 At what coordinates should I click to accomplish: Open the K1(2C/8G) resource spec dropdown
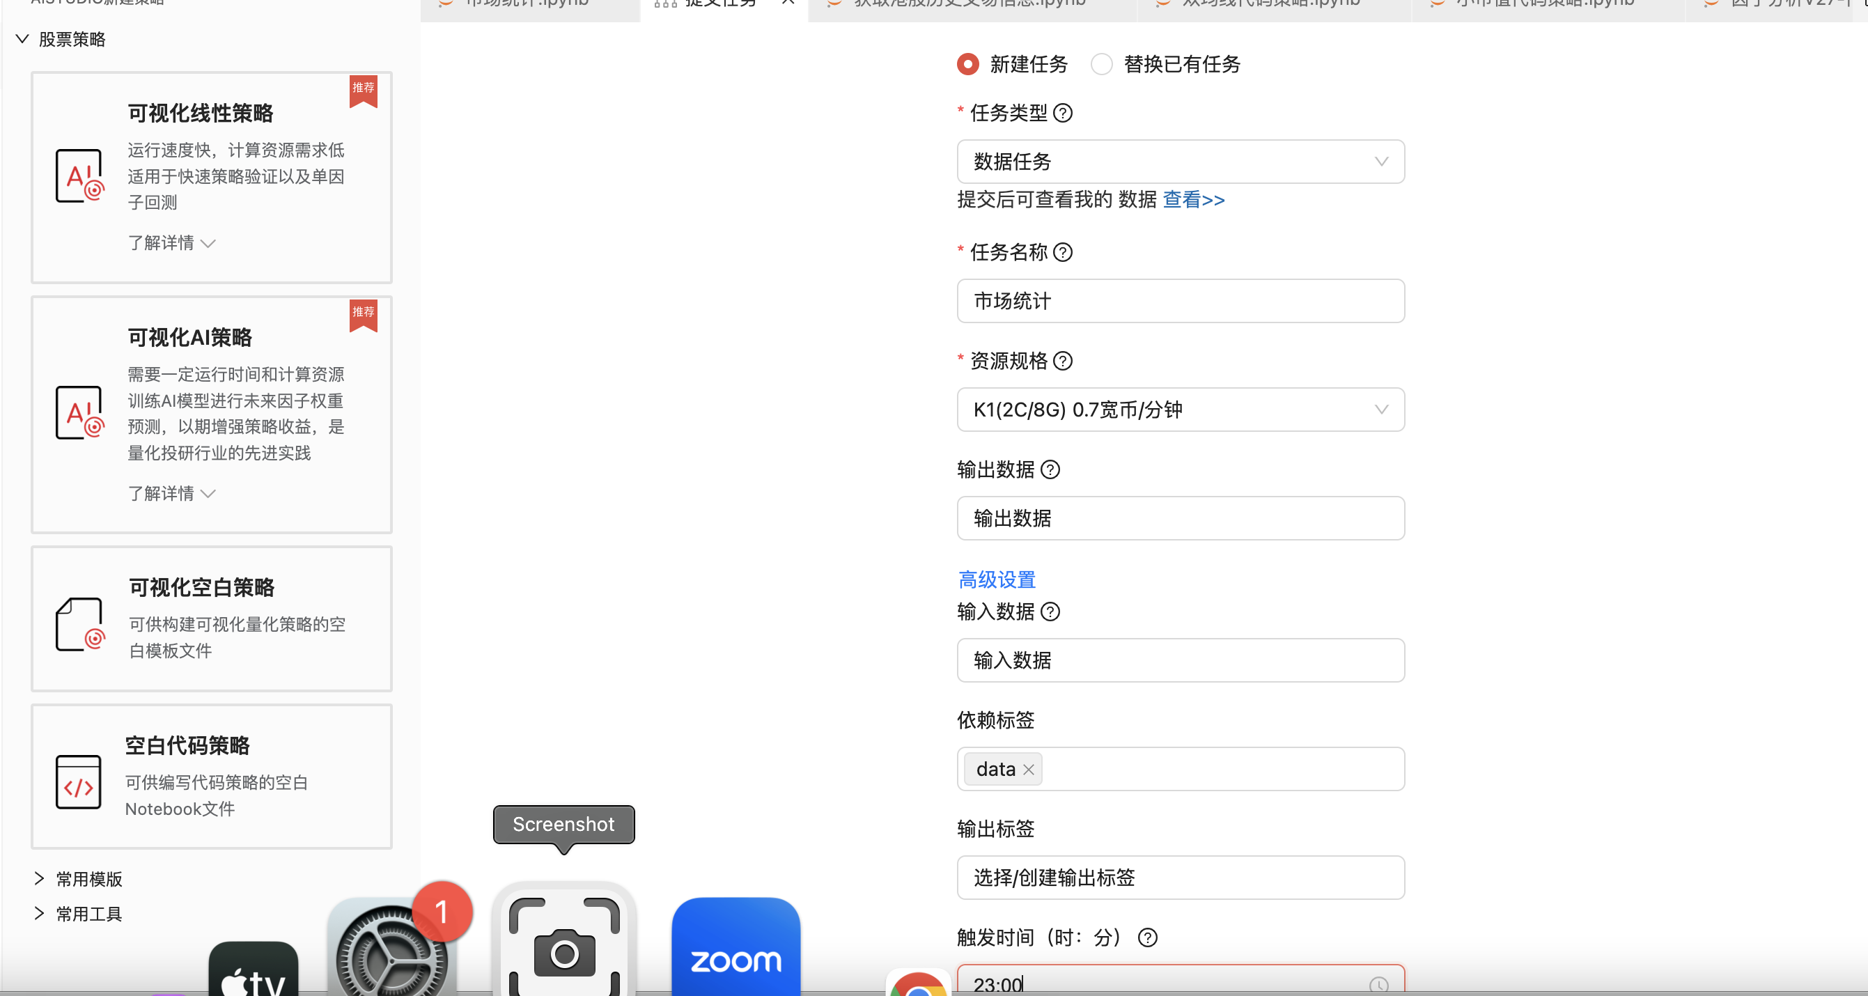pyautogui.click(x=1180, y=410)
